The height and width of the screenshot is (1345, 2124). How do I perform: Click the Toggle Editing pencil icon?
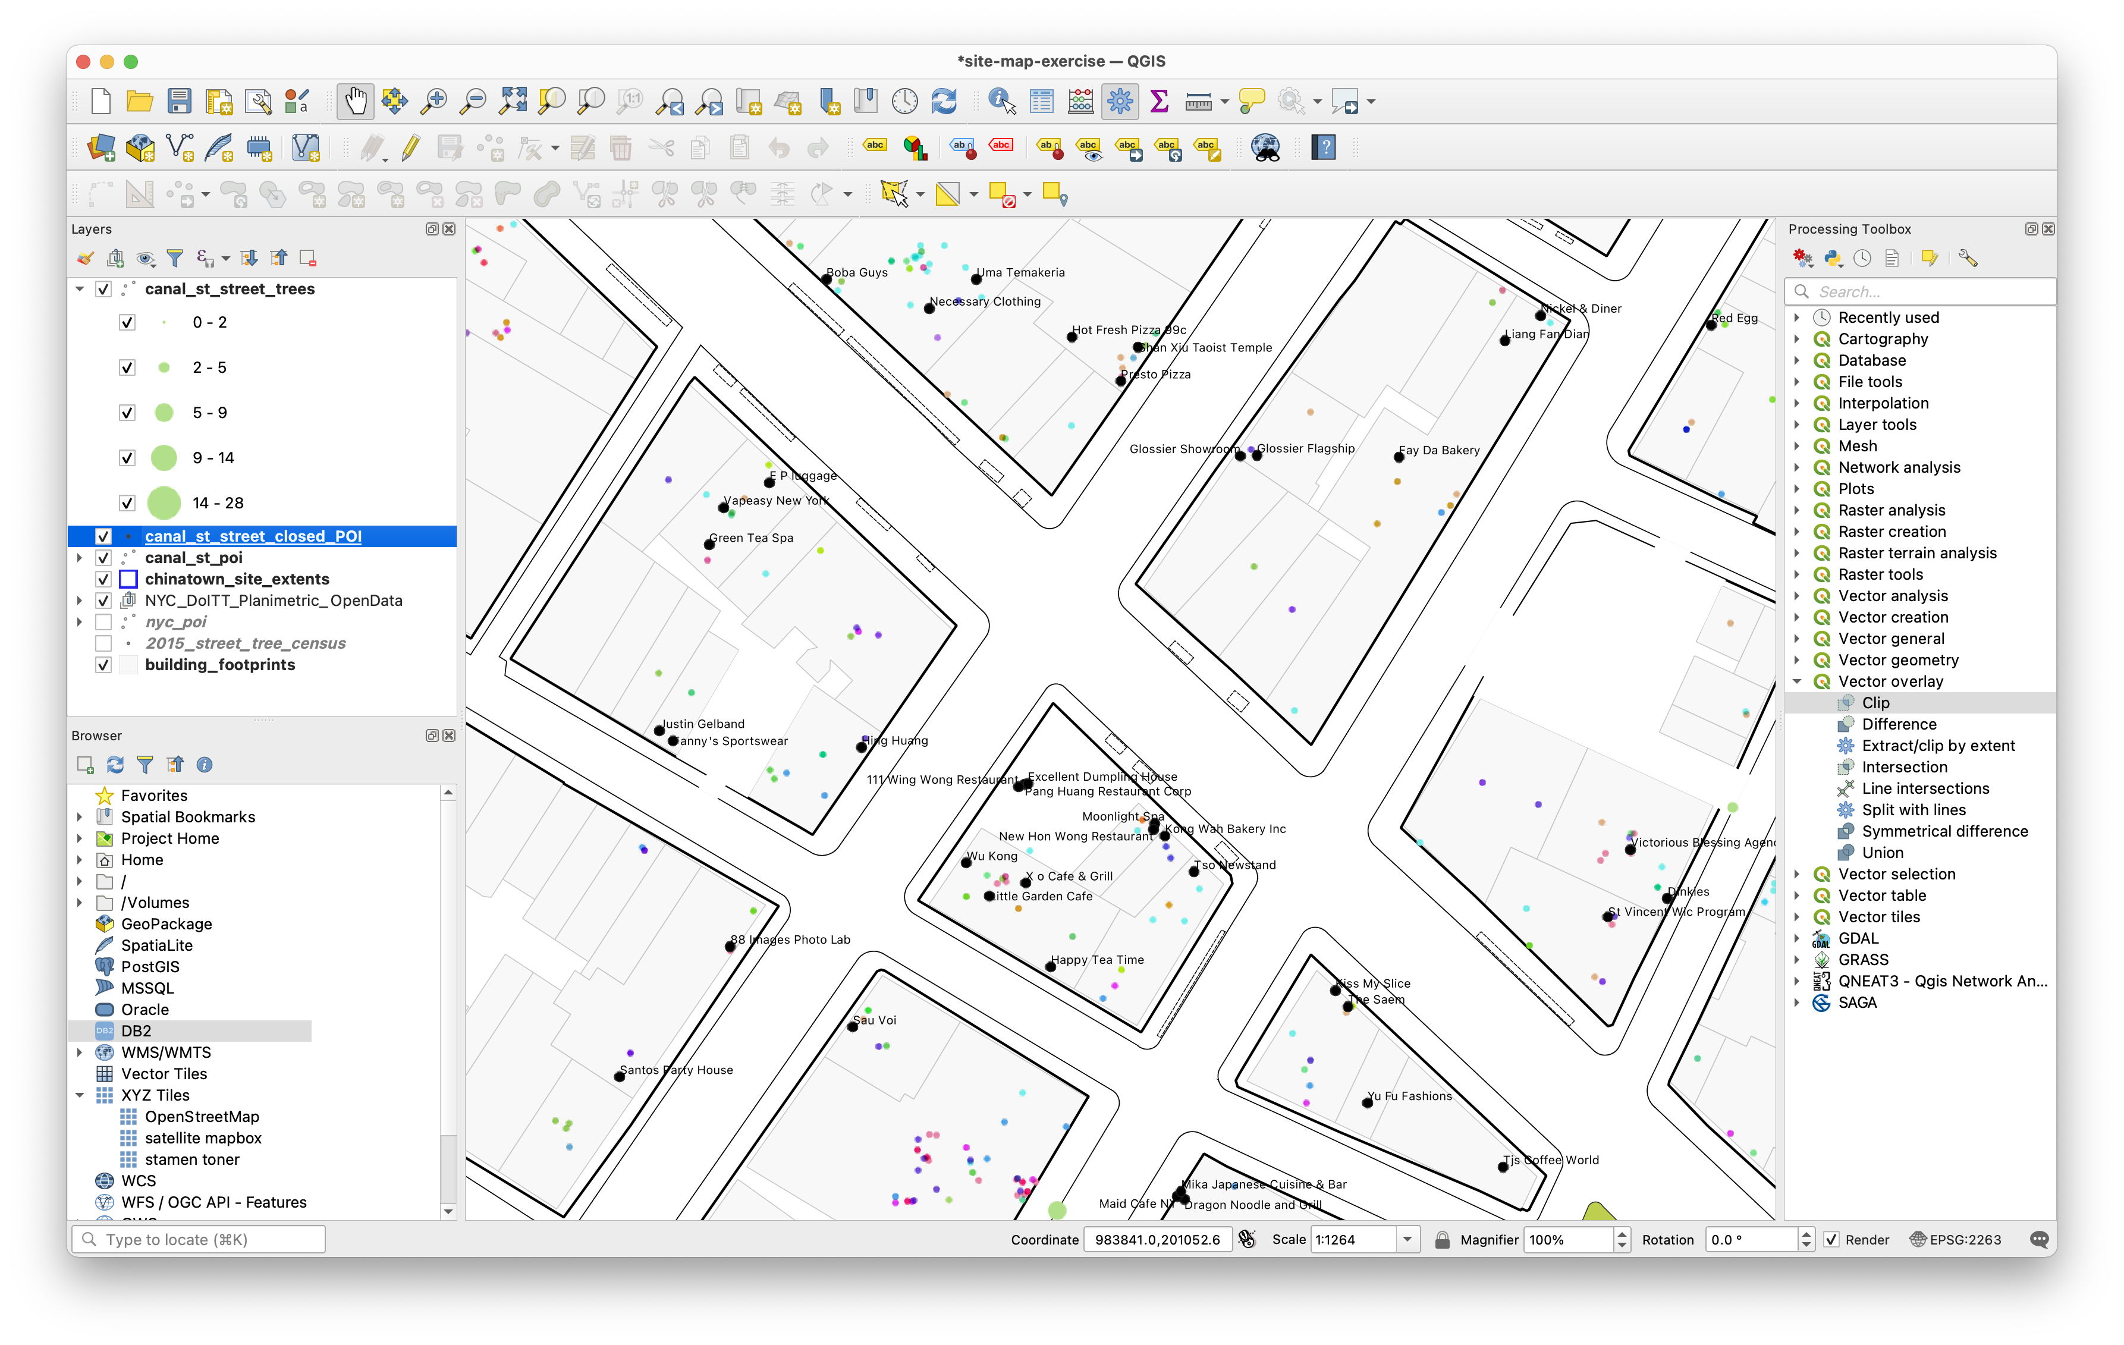410,148
